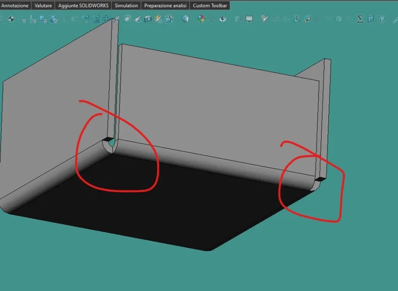
Task: Click the center of mass target icon
Action: coord(11,19)
